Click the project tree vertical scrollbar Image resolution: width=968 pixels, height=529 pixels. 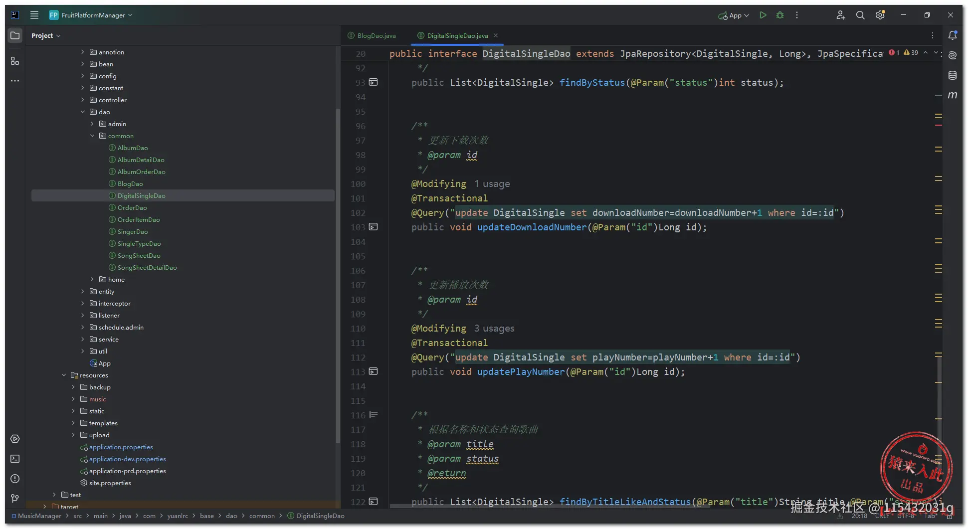point(338,276)
